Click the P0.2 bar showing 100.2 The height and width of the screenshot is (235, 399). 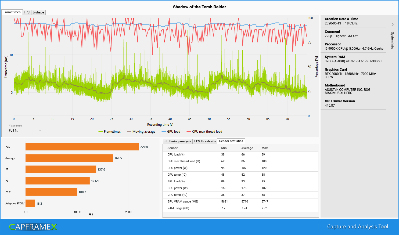click(51, 192)
